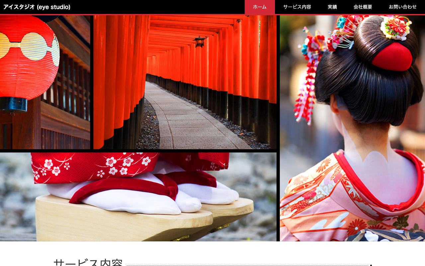Open the 実績 menu item
The width and height of the screenshot is (425, 266).
point(332,7)
